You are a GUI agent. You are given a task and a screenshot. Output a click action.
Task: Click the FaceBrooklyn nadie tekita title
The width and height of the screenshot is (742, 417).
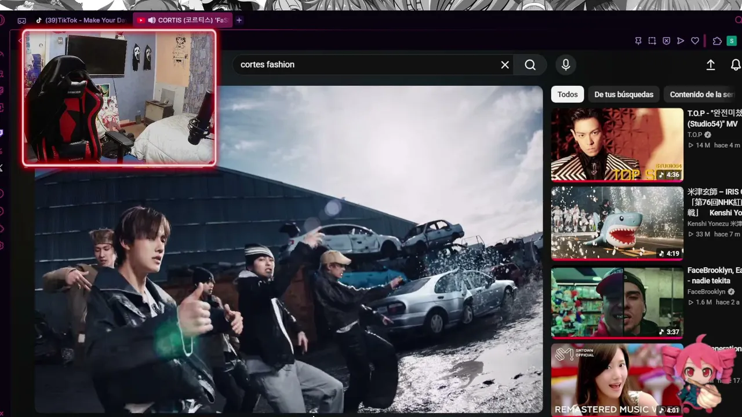click(x=714, y=276)
